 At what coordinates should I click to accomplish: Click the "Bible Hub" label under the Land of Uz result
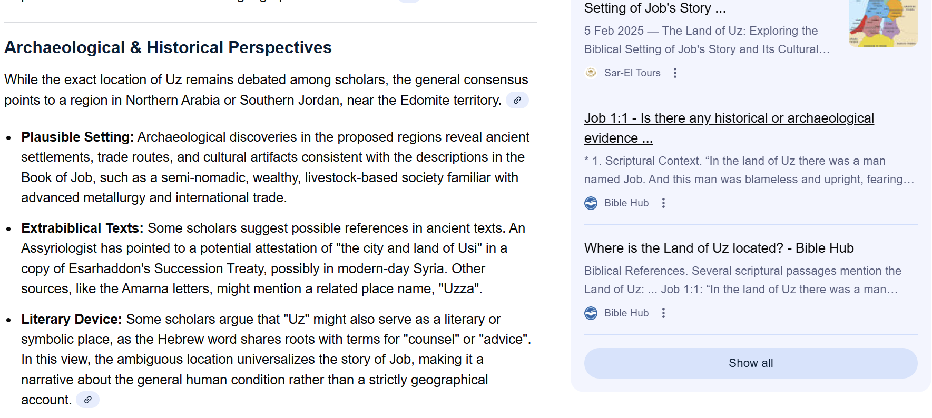coord(626,313)
